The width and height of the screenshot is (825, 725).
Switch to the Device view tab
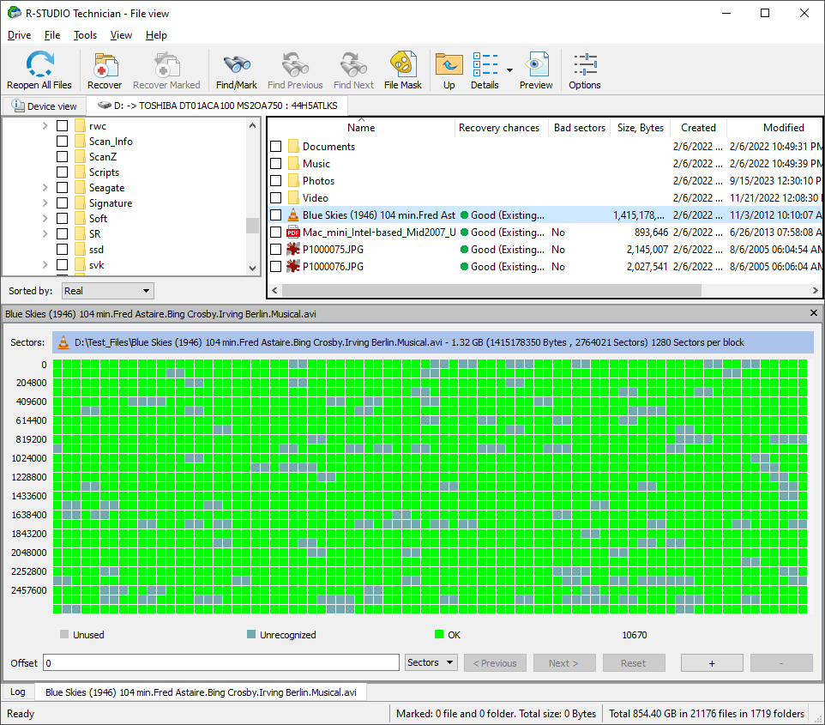pos(45,106)
